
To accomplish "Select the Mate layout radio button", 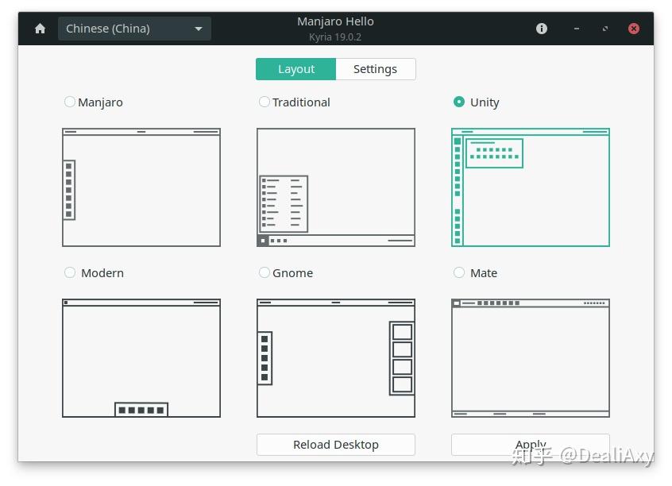I will pos(458,272).
